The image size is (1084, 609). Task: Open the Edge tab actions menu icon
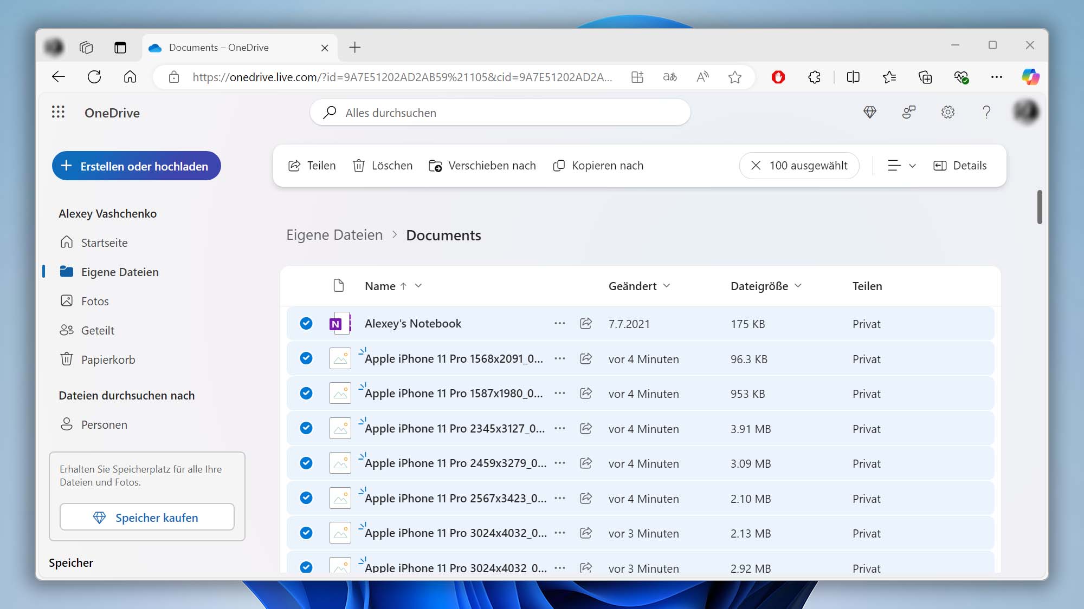coord(120,48)
